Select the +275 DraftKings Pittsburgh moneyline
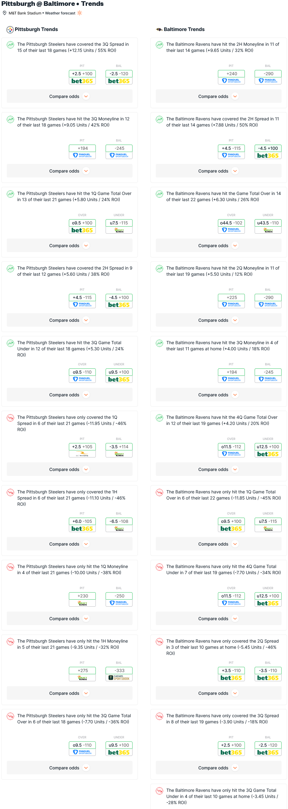Screen dimensions: 288x809 82,674
